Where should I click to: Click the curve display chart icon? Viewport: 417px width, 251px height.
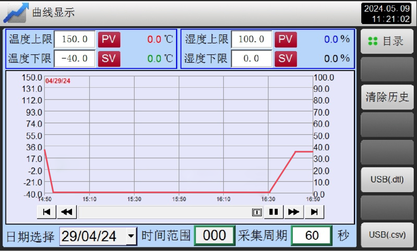pos(16,12)
